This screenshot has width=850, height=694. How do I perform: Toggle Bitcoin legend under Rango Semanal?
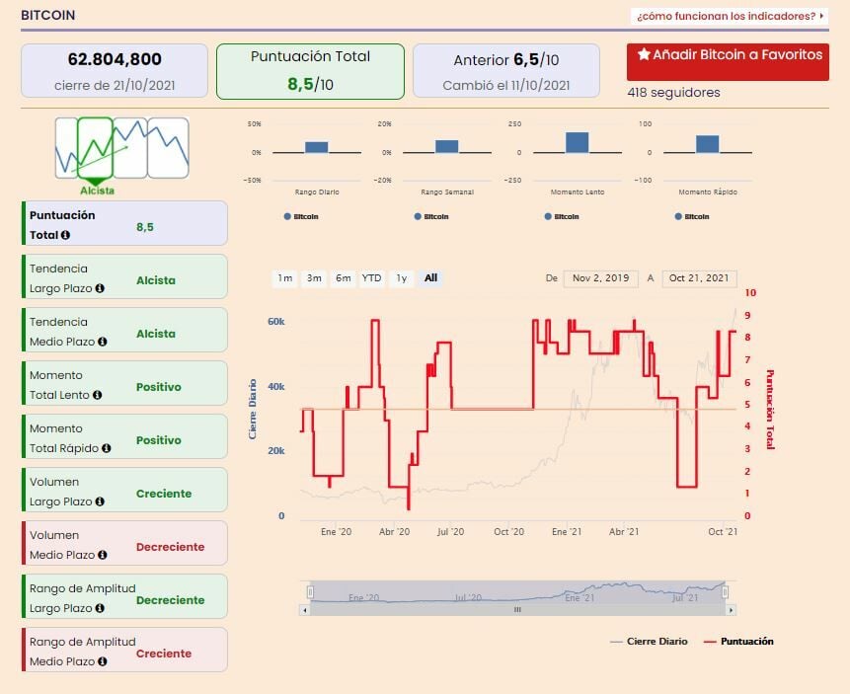coord(431,216)
